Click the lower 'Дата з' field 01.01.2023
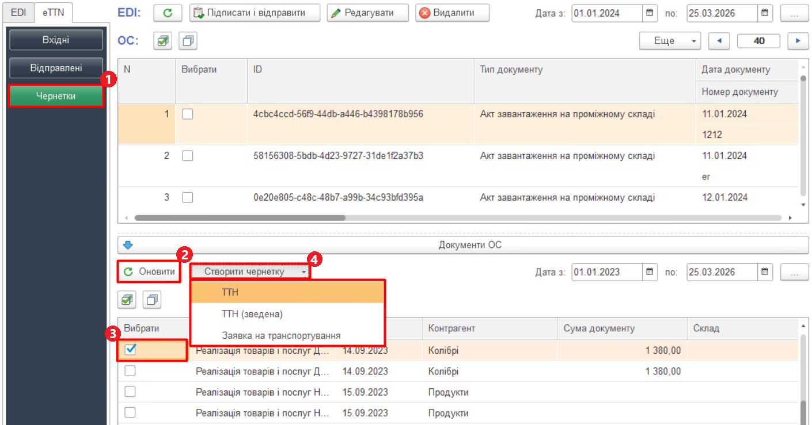This screenshot has width=812, height=425. point(607,271)
